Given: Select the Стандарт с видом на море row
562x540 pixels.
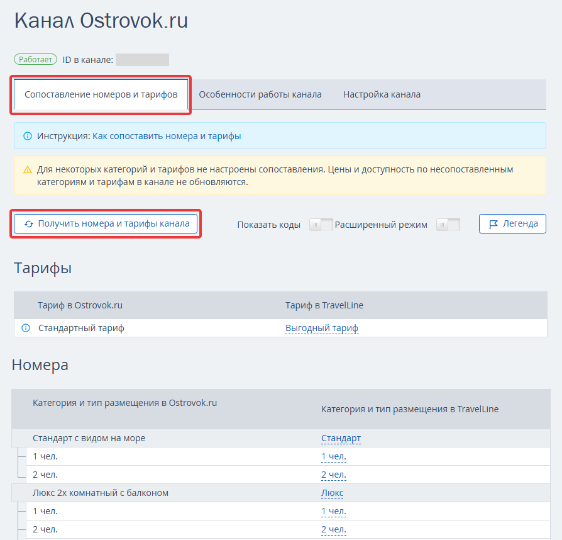Looking at the screenshot, I should 89,438.
